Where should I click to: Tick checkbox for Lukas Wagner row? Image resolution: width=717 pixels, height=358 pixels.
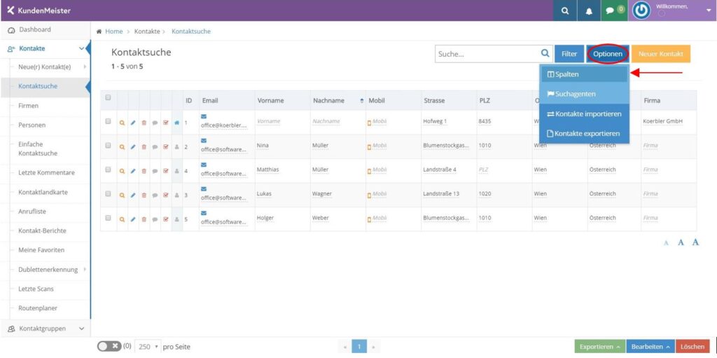click(108, 193)
